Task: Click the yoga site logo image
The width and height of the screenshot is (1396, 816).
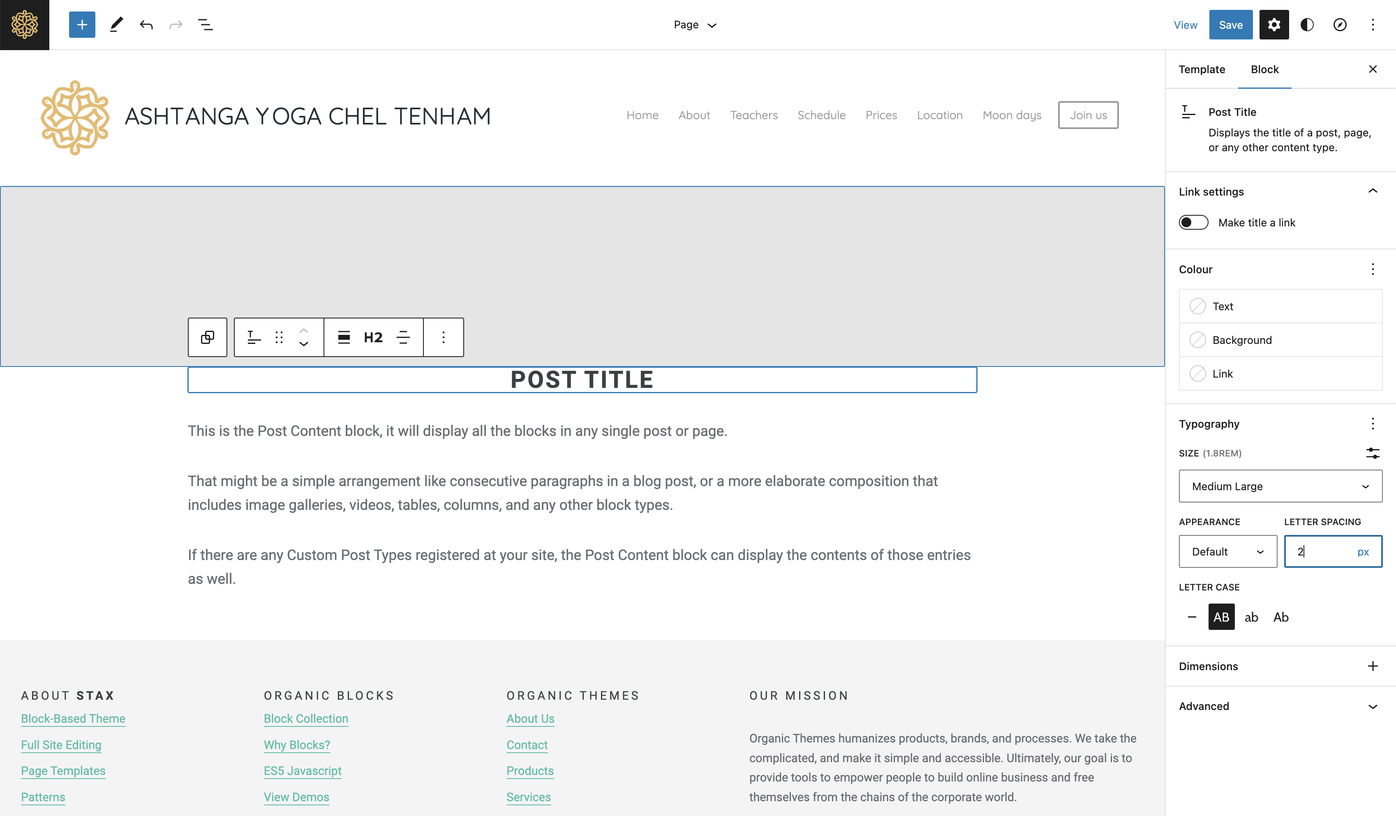Action: tap(75, 118)
